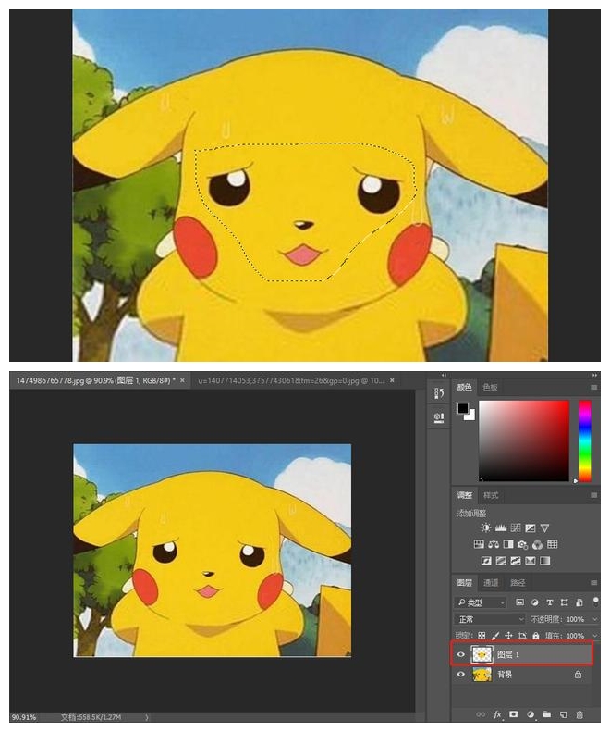Screen dimensions: 610x732
Task: Collapse the right panels via double arrow
Action: (x=594, y=375)
